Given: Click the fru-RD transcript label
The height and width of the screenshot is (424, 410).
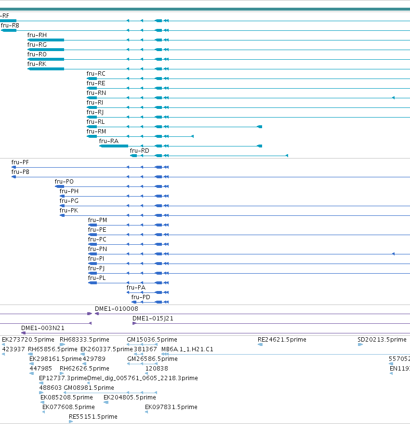Looking at the screenshot, I should pyautogui.click(x=140, y=151).
